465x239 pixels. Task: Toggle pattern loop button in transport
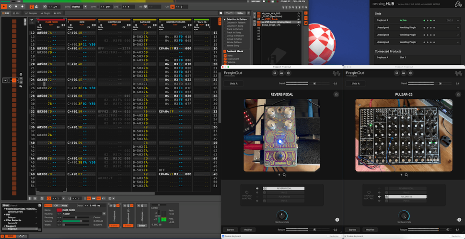click(x=10, y=7)
